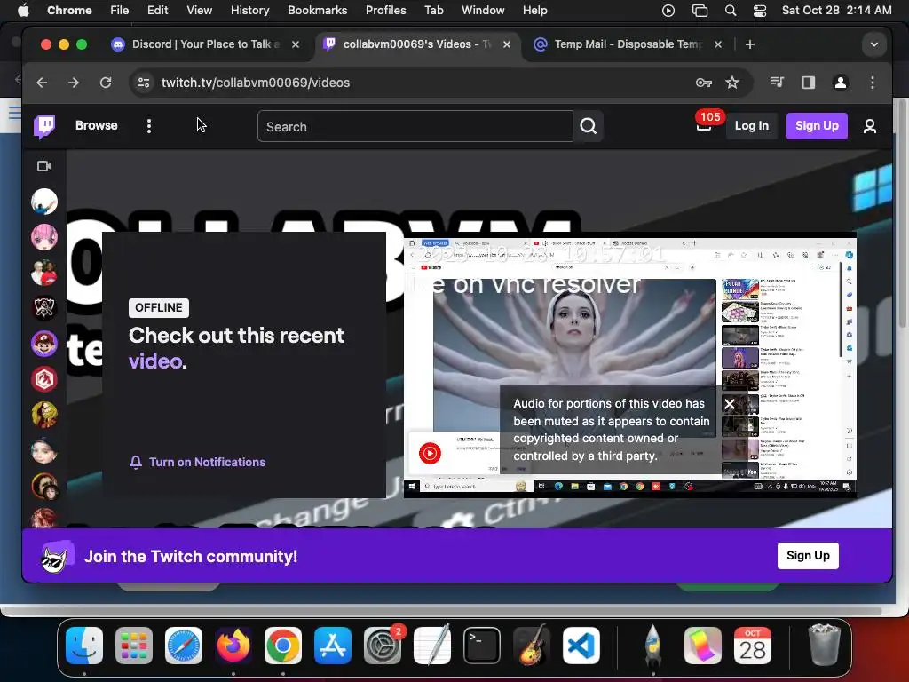Open the pink-haired anime channel avatar

tap(44, 237)
